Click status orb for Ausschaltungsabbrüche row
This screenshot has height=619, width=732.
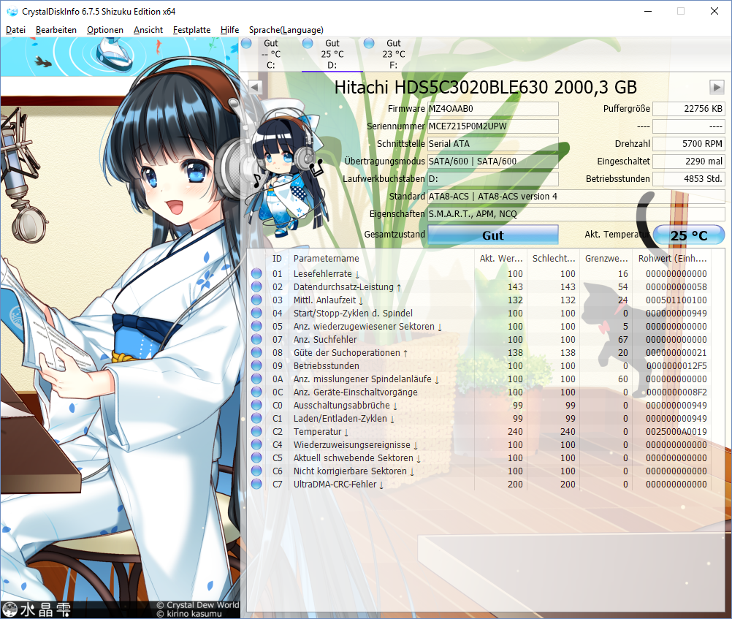pyautogui.click(x=256, y=405)
